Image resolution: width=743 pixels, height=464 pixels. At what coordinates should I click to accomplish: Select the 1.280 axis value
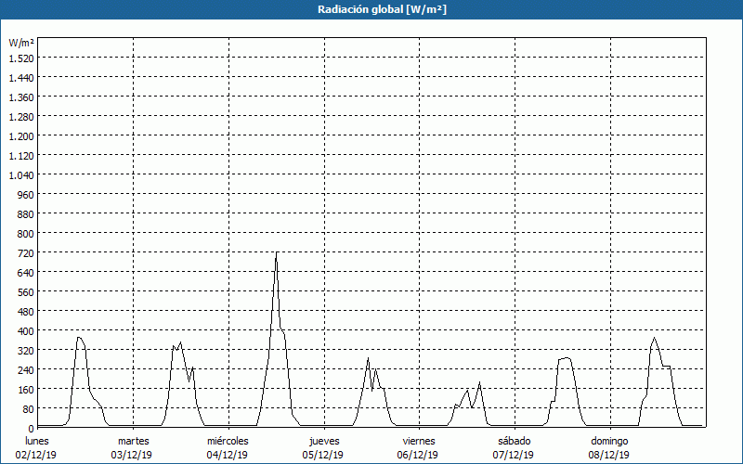21,117
